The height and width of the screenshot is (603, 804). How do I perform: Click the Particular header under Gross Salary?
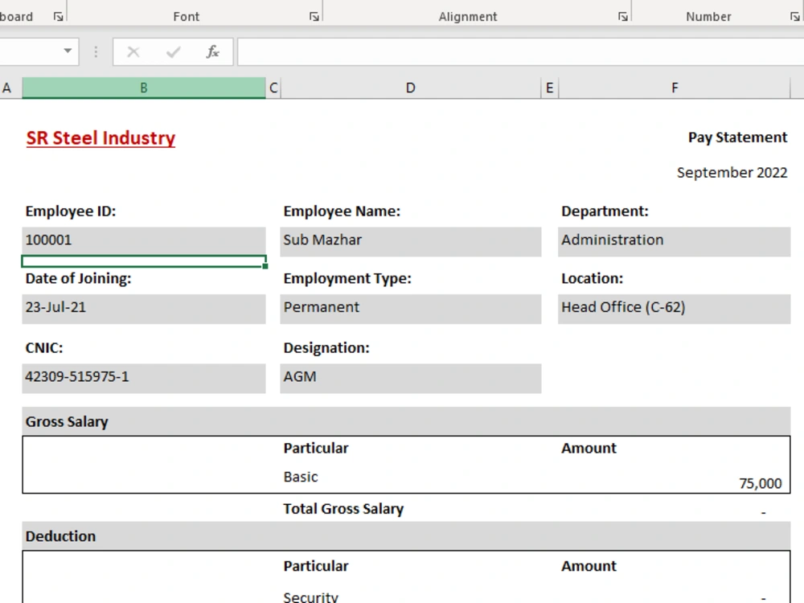(316, 448)
